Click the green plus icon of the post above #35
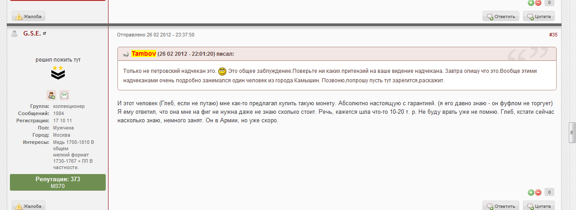 (531, 3)
